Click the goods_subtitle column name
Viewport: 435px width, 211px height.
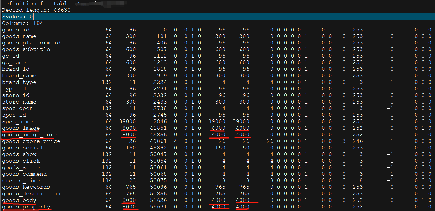pyautogui.click(x=26, y=50)
